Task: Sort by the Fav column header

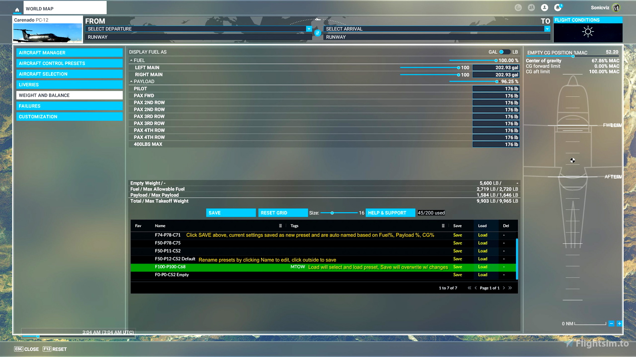Action: click(x=138, y=225)
